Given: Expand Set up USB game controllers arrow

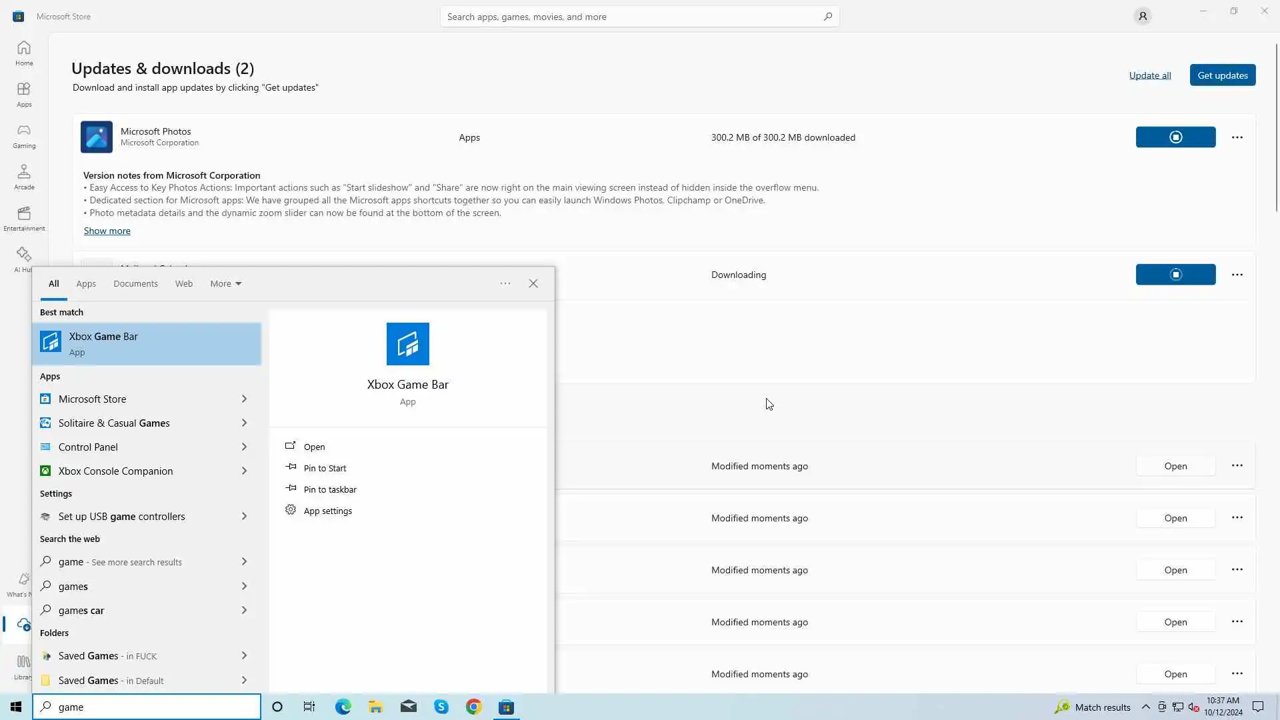Looking at the screenshot, I should tap(244, 516).
